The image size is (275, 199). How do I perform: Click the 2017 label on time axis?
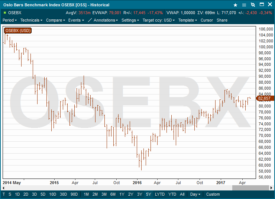220,183
